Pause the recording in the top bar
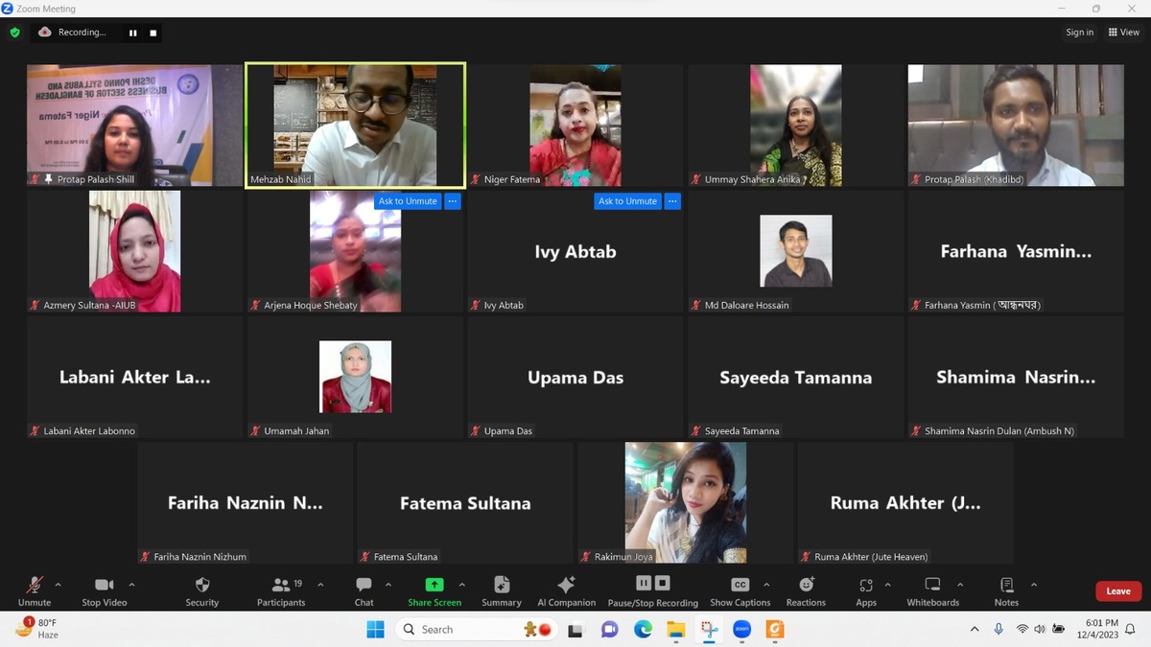Viewport: 1151px width, 647px height. coord(133,33)
